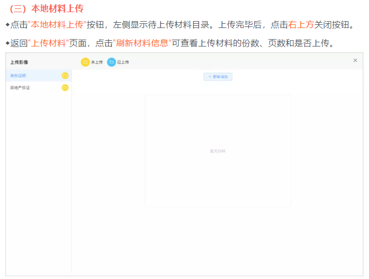This screenshot has height=279, width=369.
Task: Click red “本地材料上传” text in first bullet
Action: click(57, 25)
